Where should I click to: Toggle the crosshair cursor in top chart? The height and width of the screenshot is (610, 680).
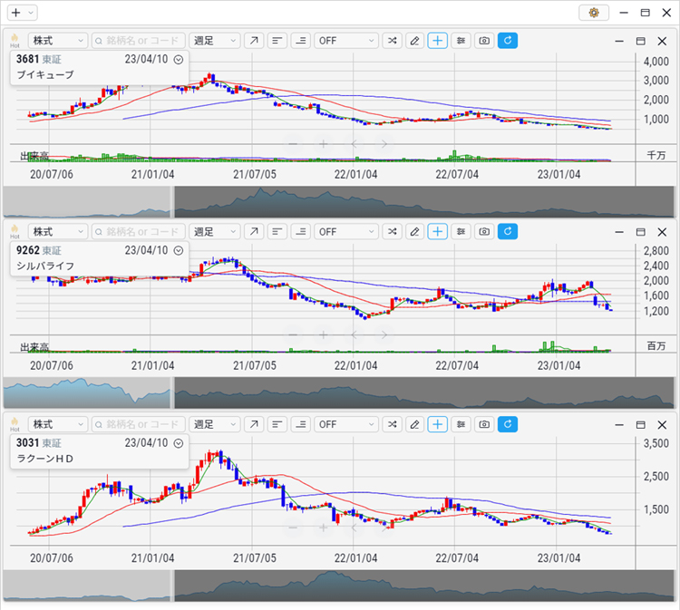click(x=438, y=41)
